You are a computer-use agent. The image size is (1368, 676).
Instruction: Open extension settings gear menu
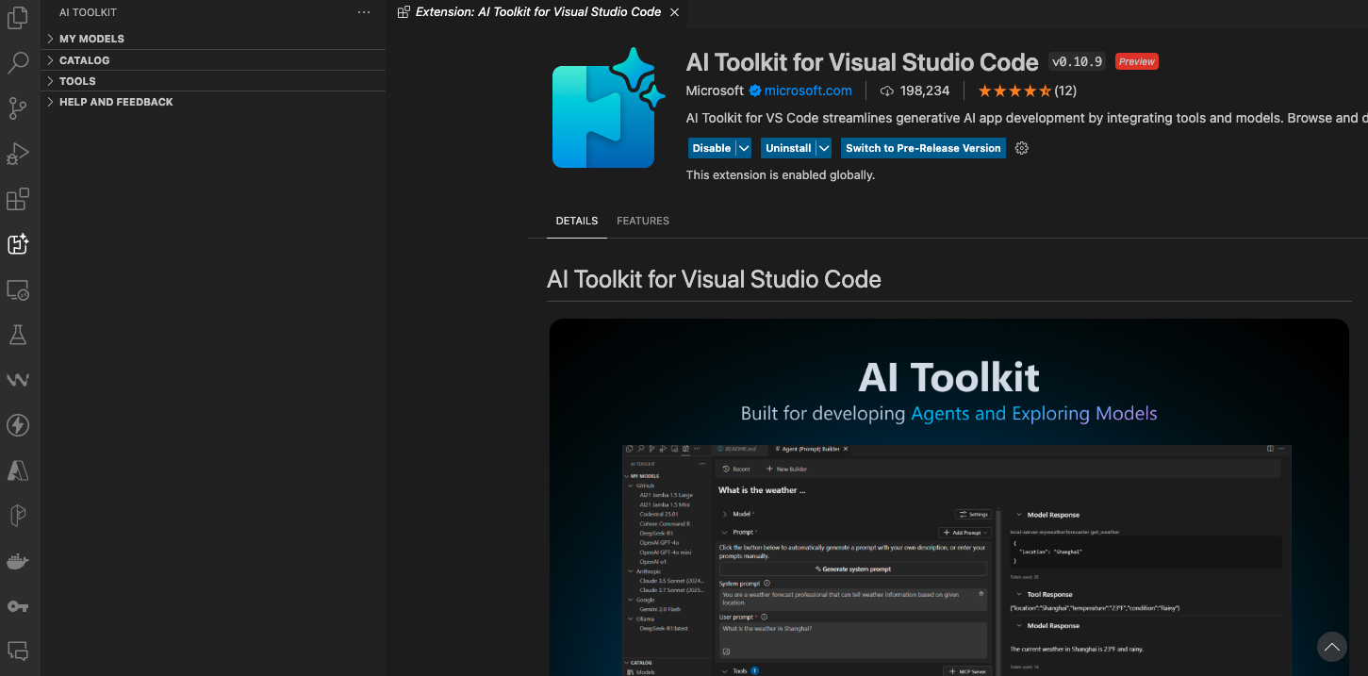click(1022, 148)
